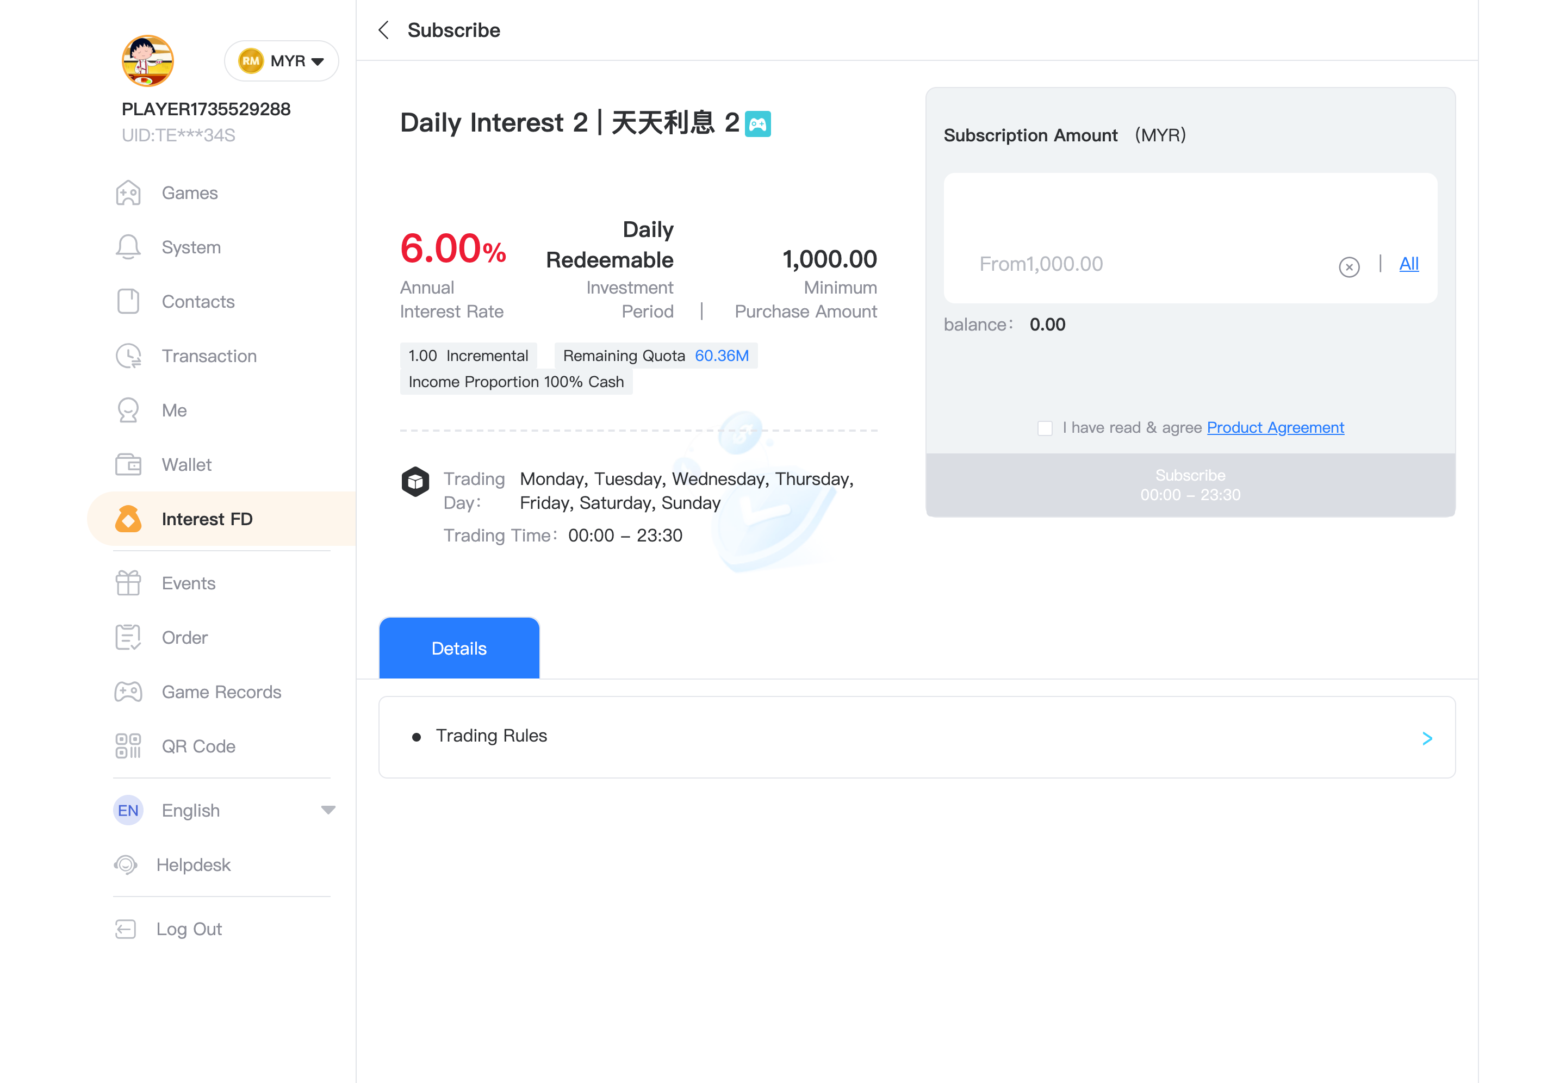Click the Log Out icon

click(126, 929)
